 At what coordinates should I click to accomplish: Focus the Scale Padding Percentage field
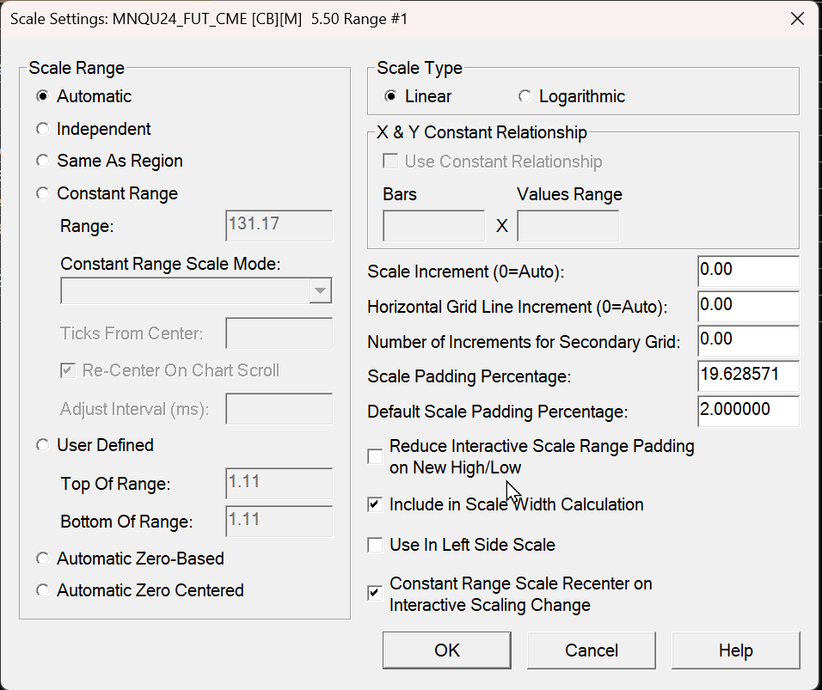click(748, 376)
